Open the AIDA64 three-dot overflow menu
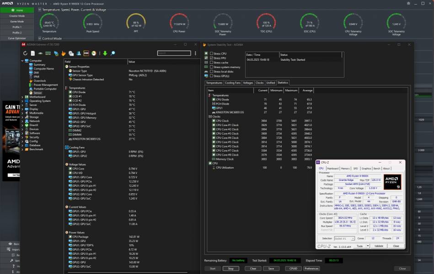The image size is (434, 274). pos(195,53)
